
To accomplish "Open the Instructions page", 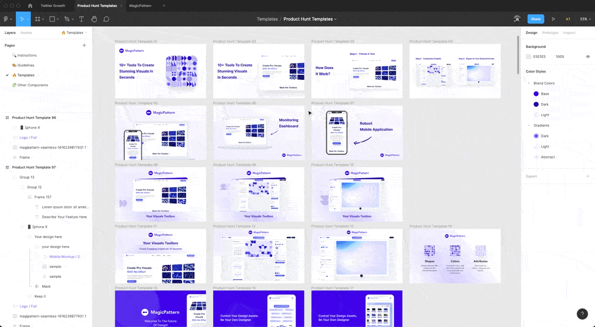I will click(x=27, y=55).
